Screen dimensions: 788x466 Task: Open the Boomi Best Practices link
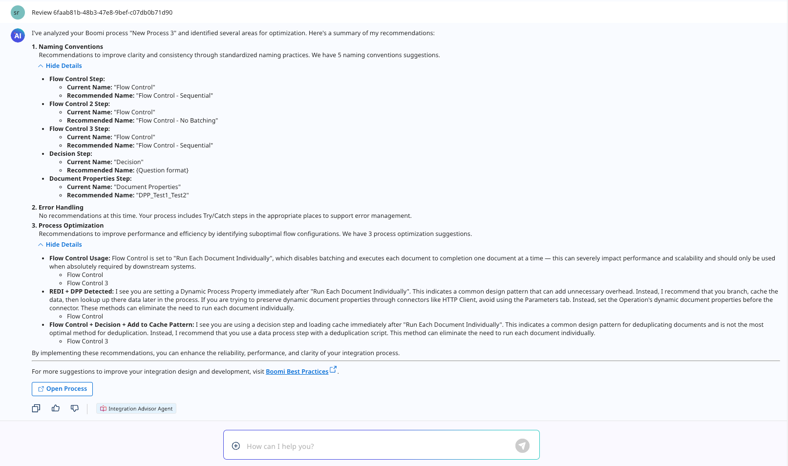297,372
